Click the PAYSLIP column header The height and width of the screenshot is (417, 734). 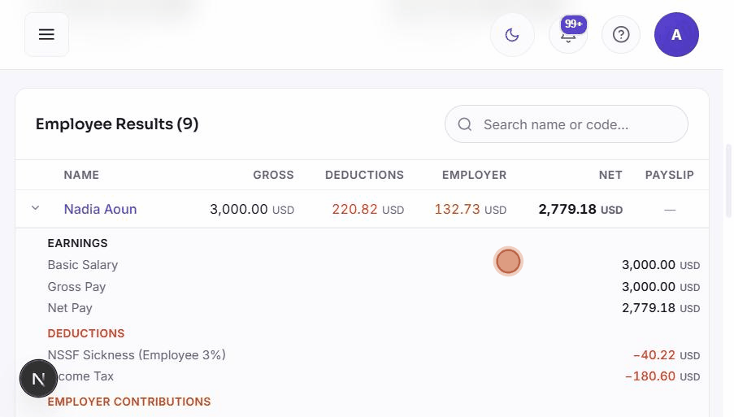click(670, 175)
